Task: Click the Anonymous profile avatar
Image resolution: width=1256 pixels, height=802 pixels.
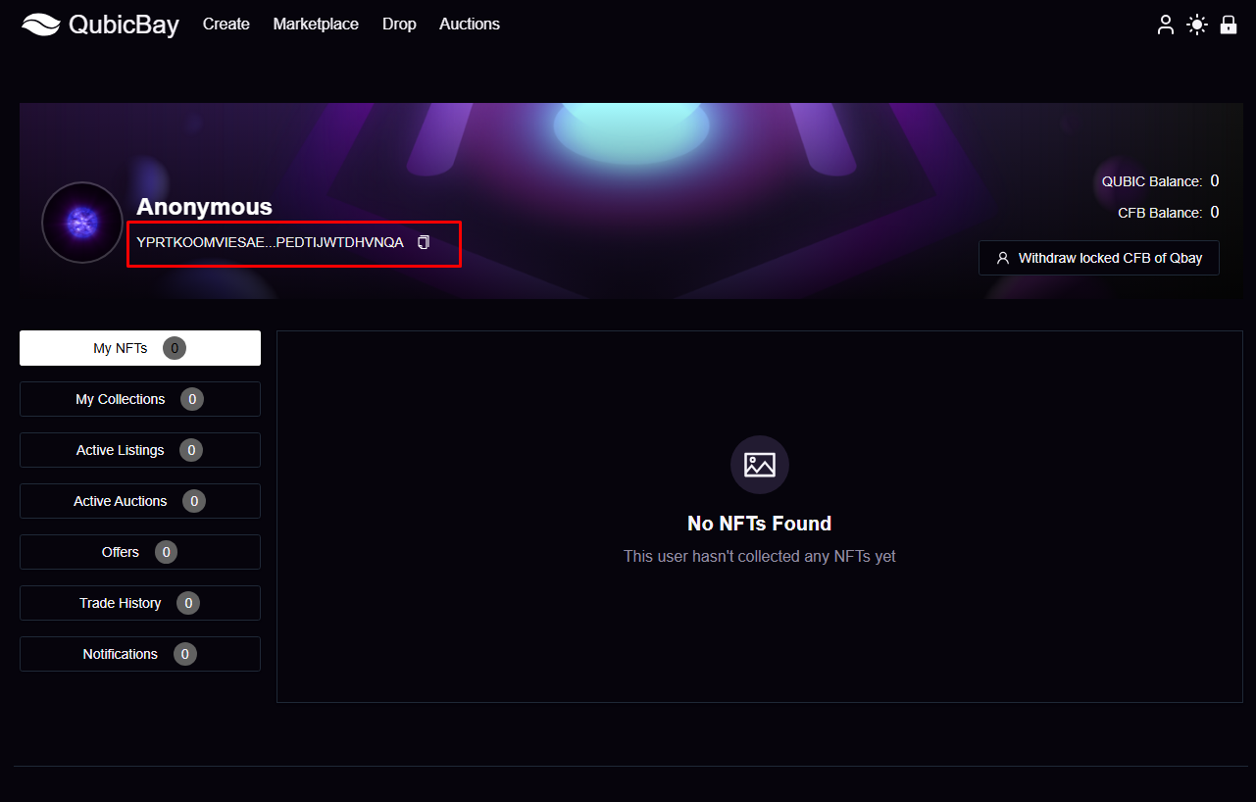Action: click(x=82, y=223)
